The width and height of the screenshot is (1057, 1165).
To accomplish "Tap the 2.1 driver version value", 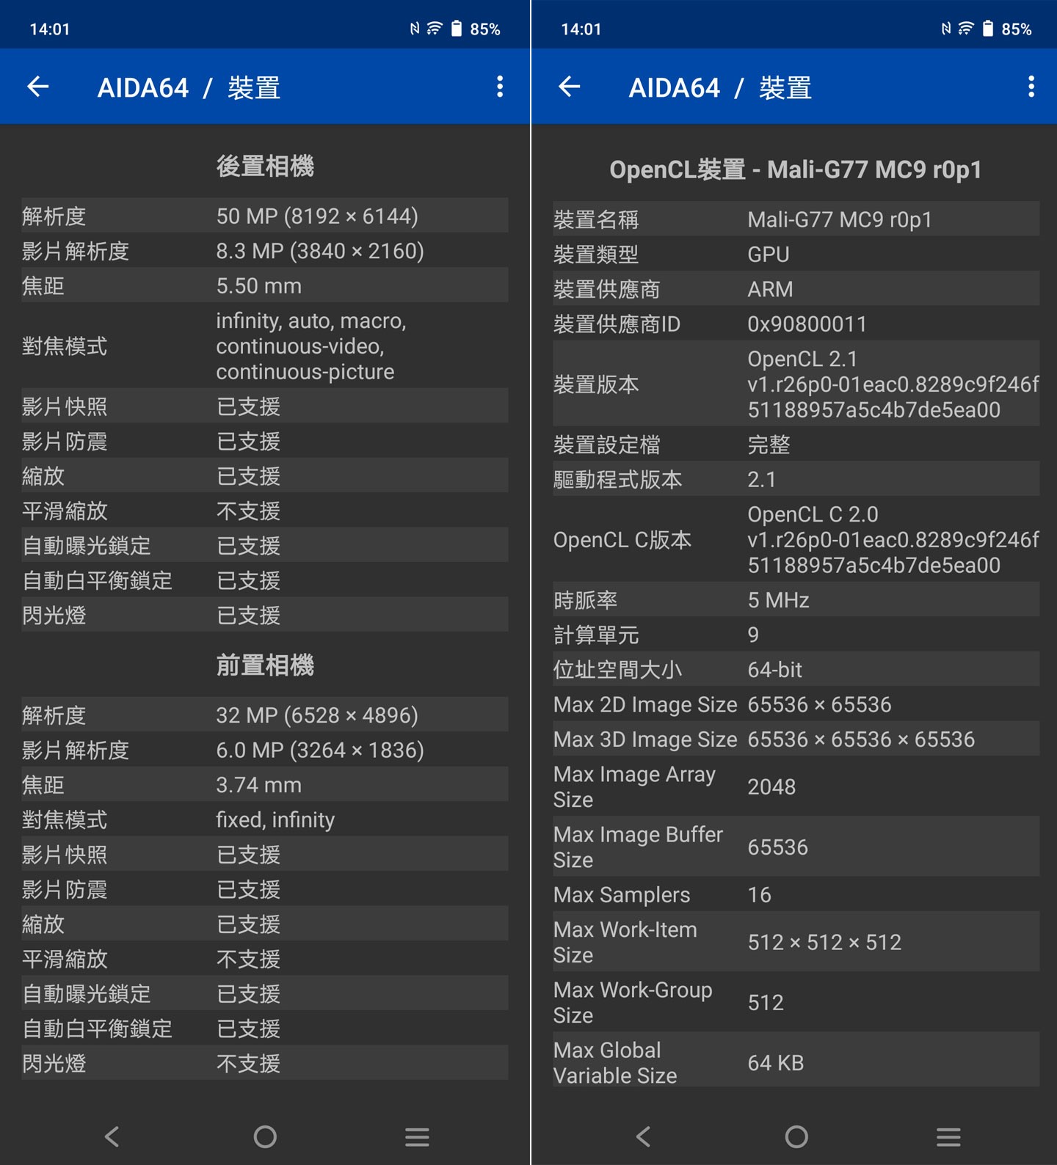I will click(761, 479).
